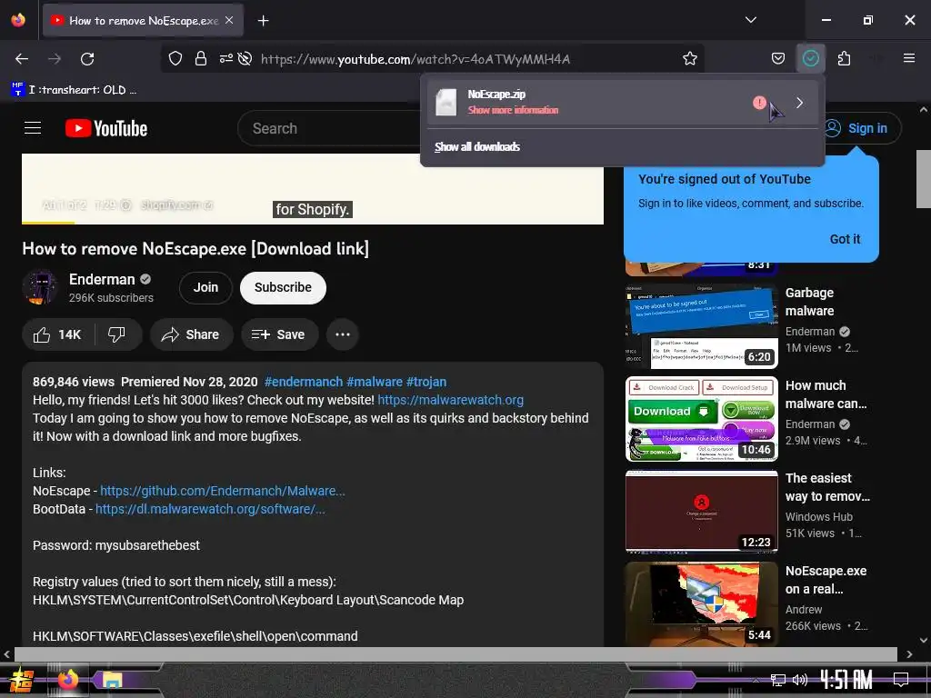Viewport: 931px width, 698px height.
Task: Go to YouTube home via logo
Action: [106, 128]
